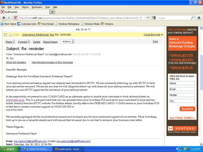
Task: Open the Bookmarks menu
Action: (37, 7)
